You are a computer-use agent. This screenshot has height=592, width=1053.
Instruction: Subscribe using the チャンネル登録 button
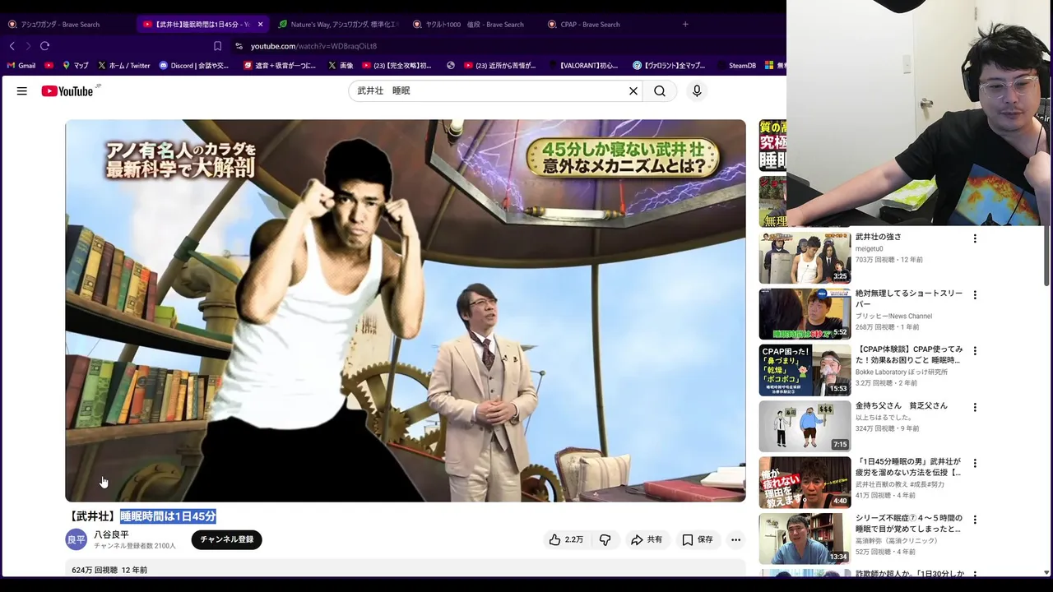[227, 539]
